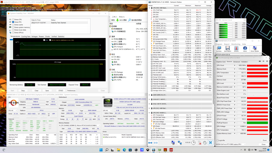Click the AIDA64 Preferences button
The height and width of the screenshot is (153, 272).
(71, 91)
